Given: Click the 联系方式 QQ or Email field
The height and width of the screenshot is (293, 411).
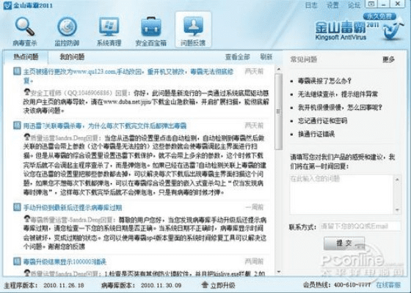Looking at the screenshot, I should coord(360,226).
